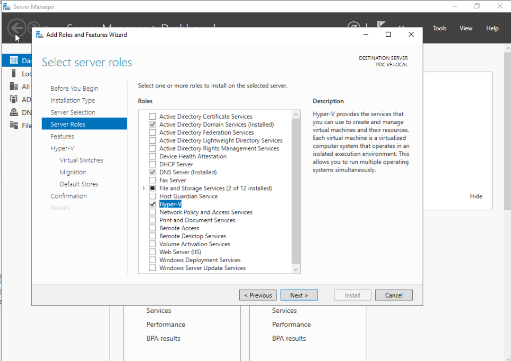Open the Tools menu
This screenshot has width=511, height=361.
point(439,28)
